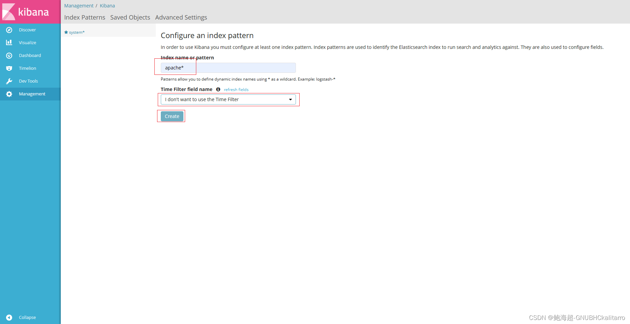Click the Collapse arrow icon
The width and height of the screenshot is (630, 324).
pos(9,318)
